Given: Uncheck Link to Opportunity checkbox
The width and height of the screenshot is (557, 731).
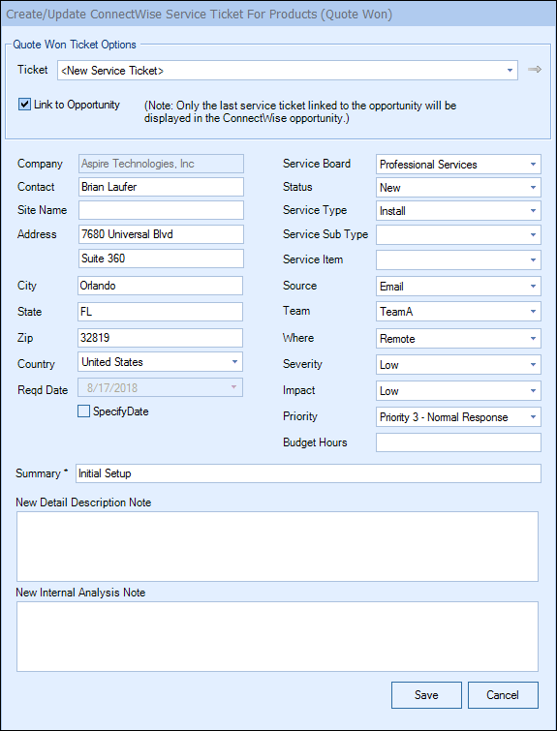Looking at the screenshot, I should [x=24, y=105].
